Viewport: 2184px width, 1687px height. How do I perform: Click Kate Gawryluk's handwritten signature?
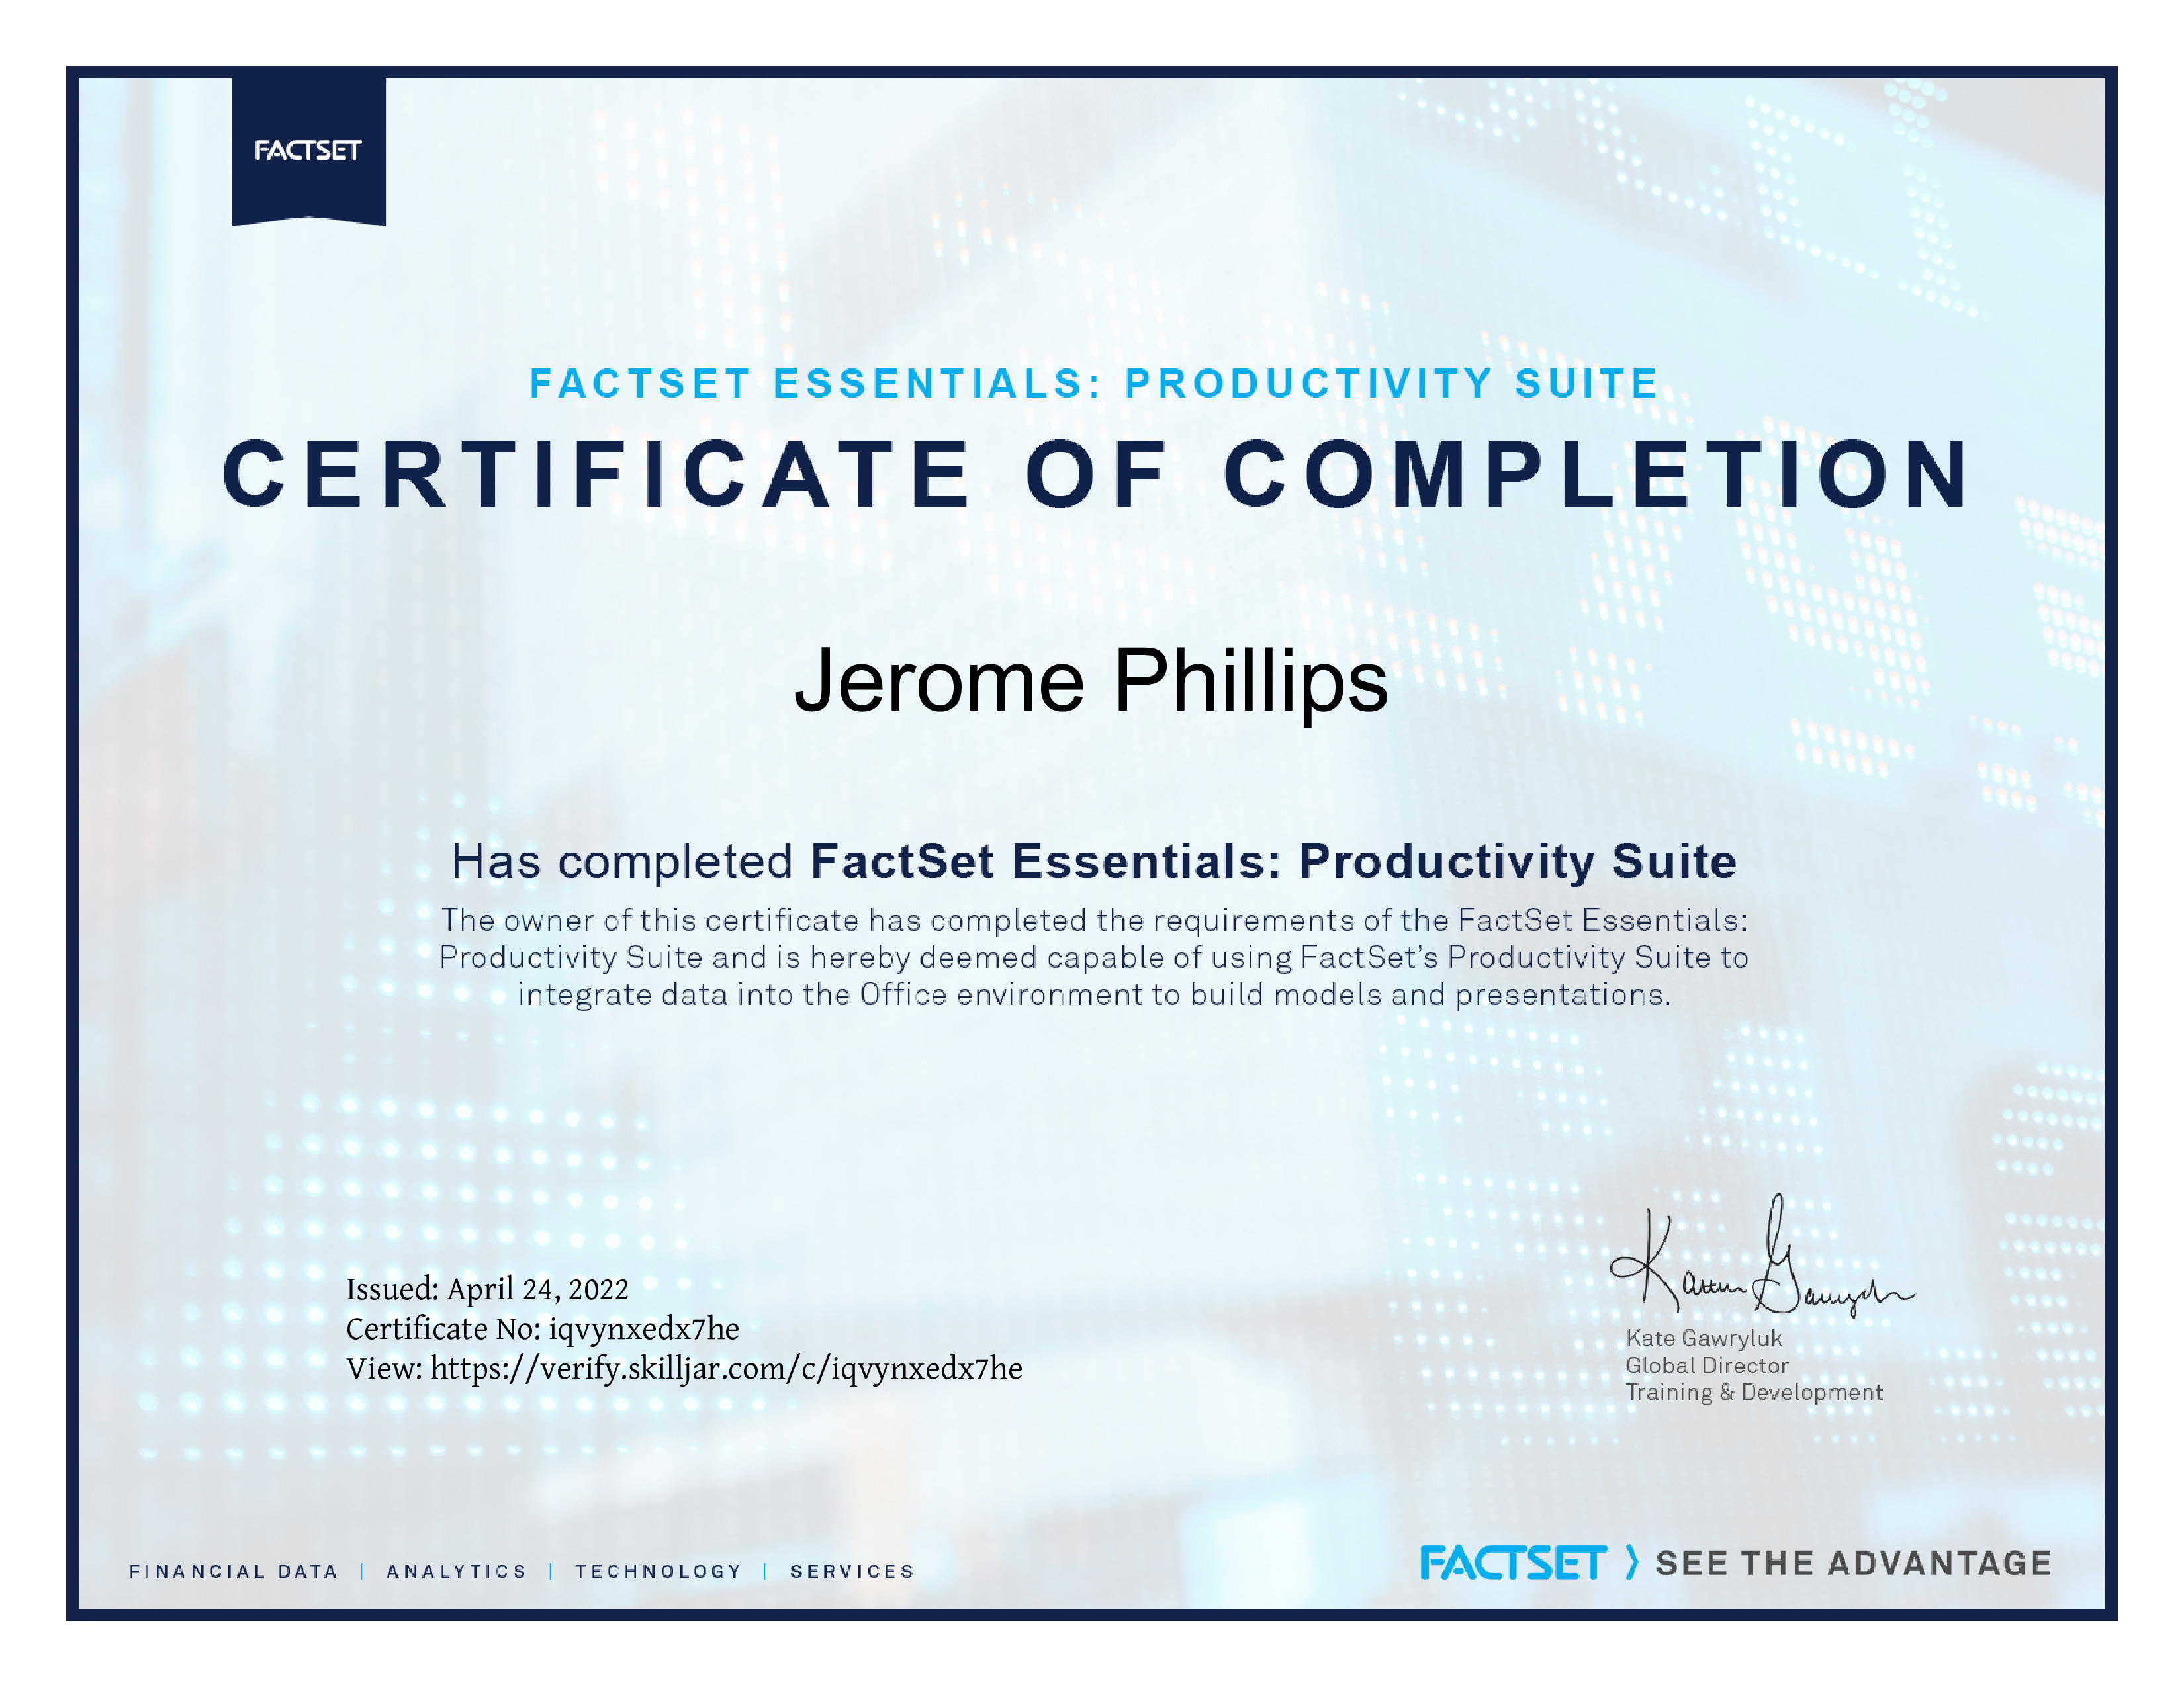(x=1761, y=1257)
